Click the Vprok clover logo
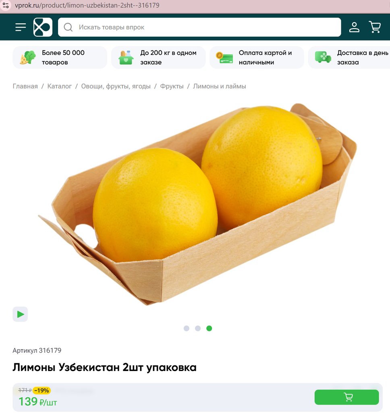The width and height of the screenshot is (390, 413). pyautogui.click(x=43, y=27)
